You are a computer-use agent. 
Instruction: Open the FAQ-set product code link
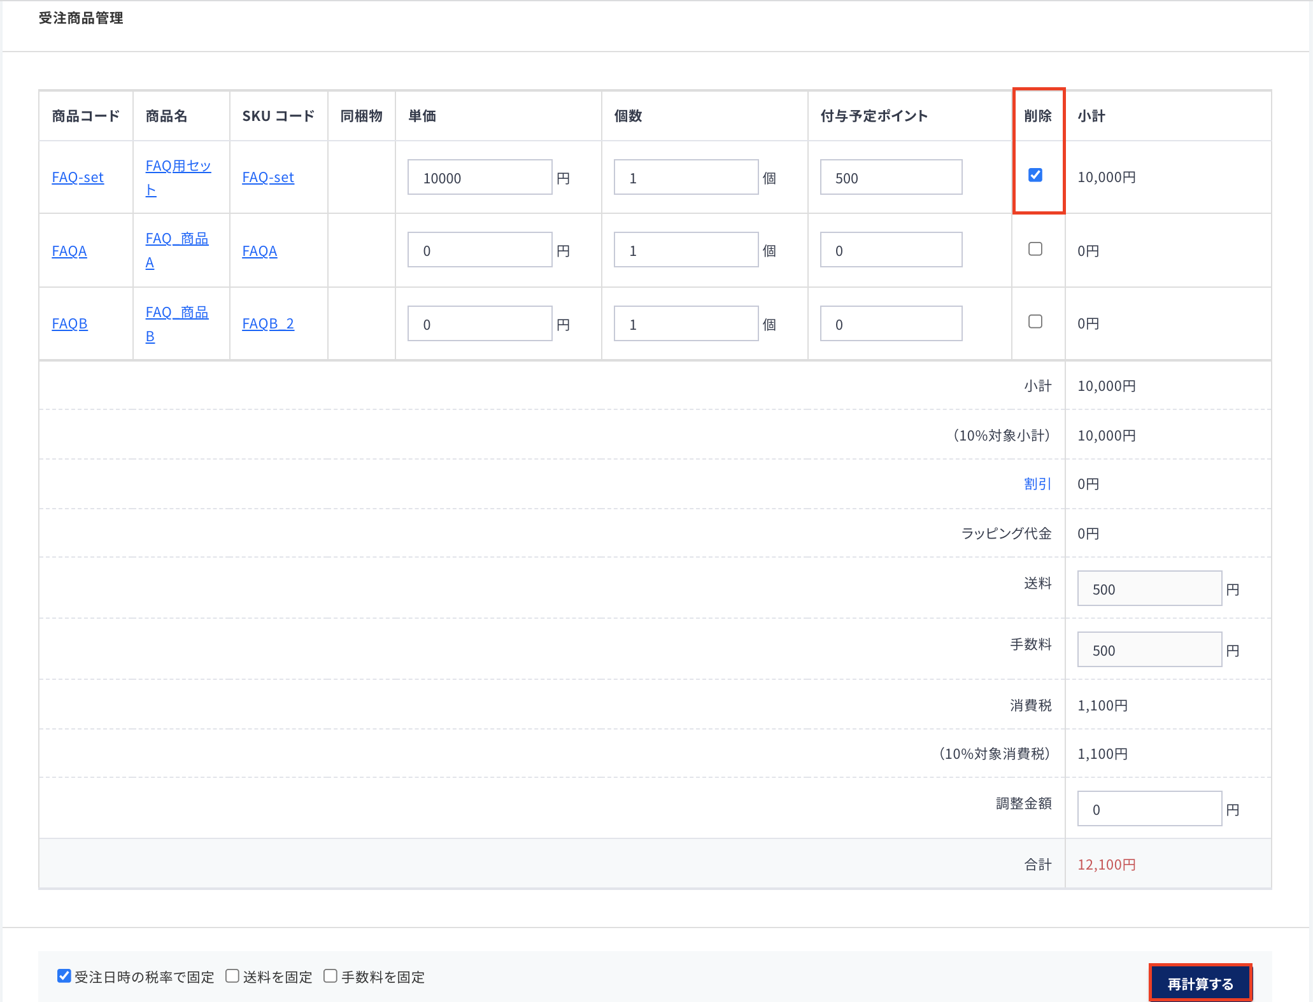point(78,178)
